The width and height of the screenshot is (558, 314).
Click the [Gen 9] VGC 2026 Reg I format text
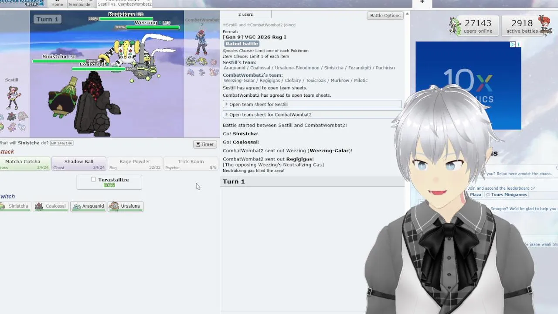coord(255,37)
